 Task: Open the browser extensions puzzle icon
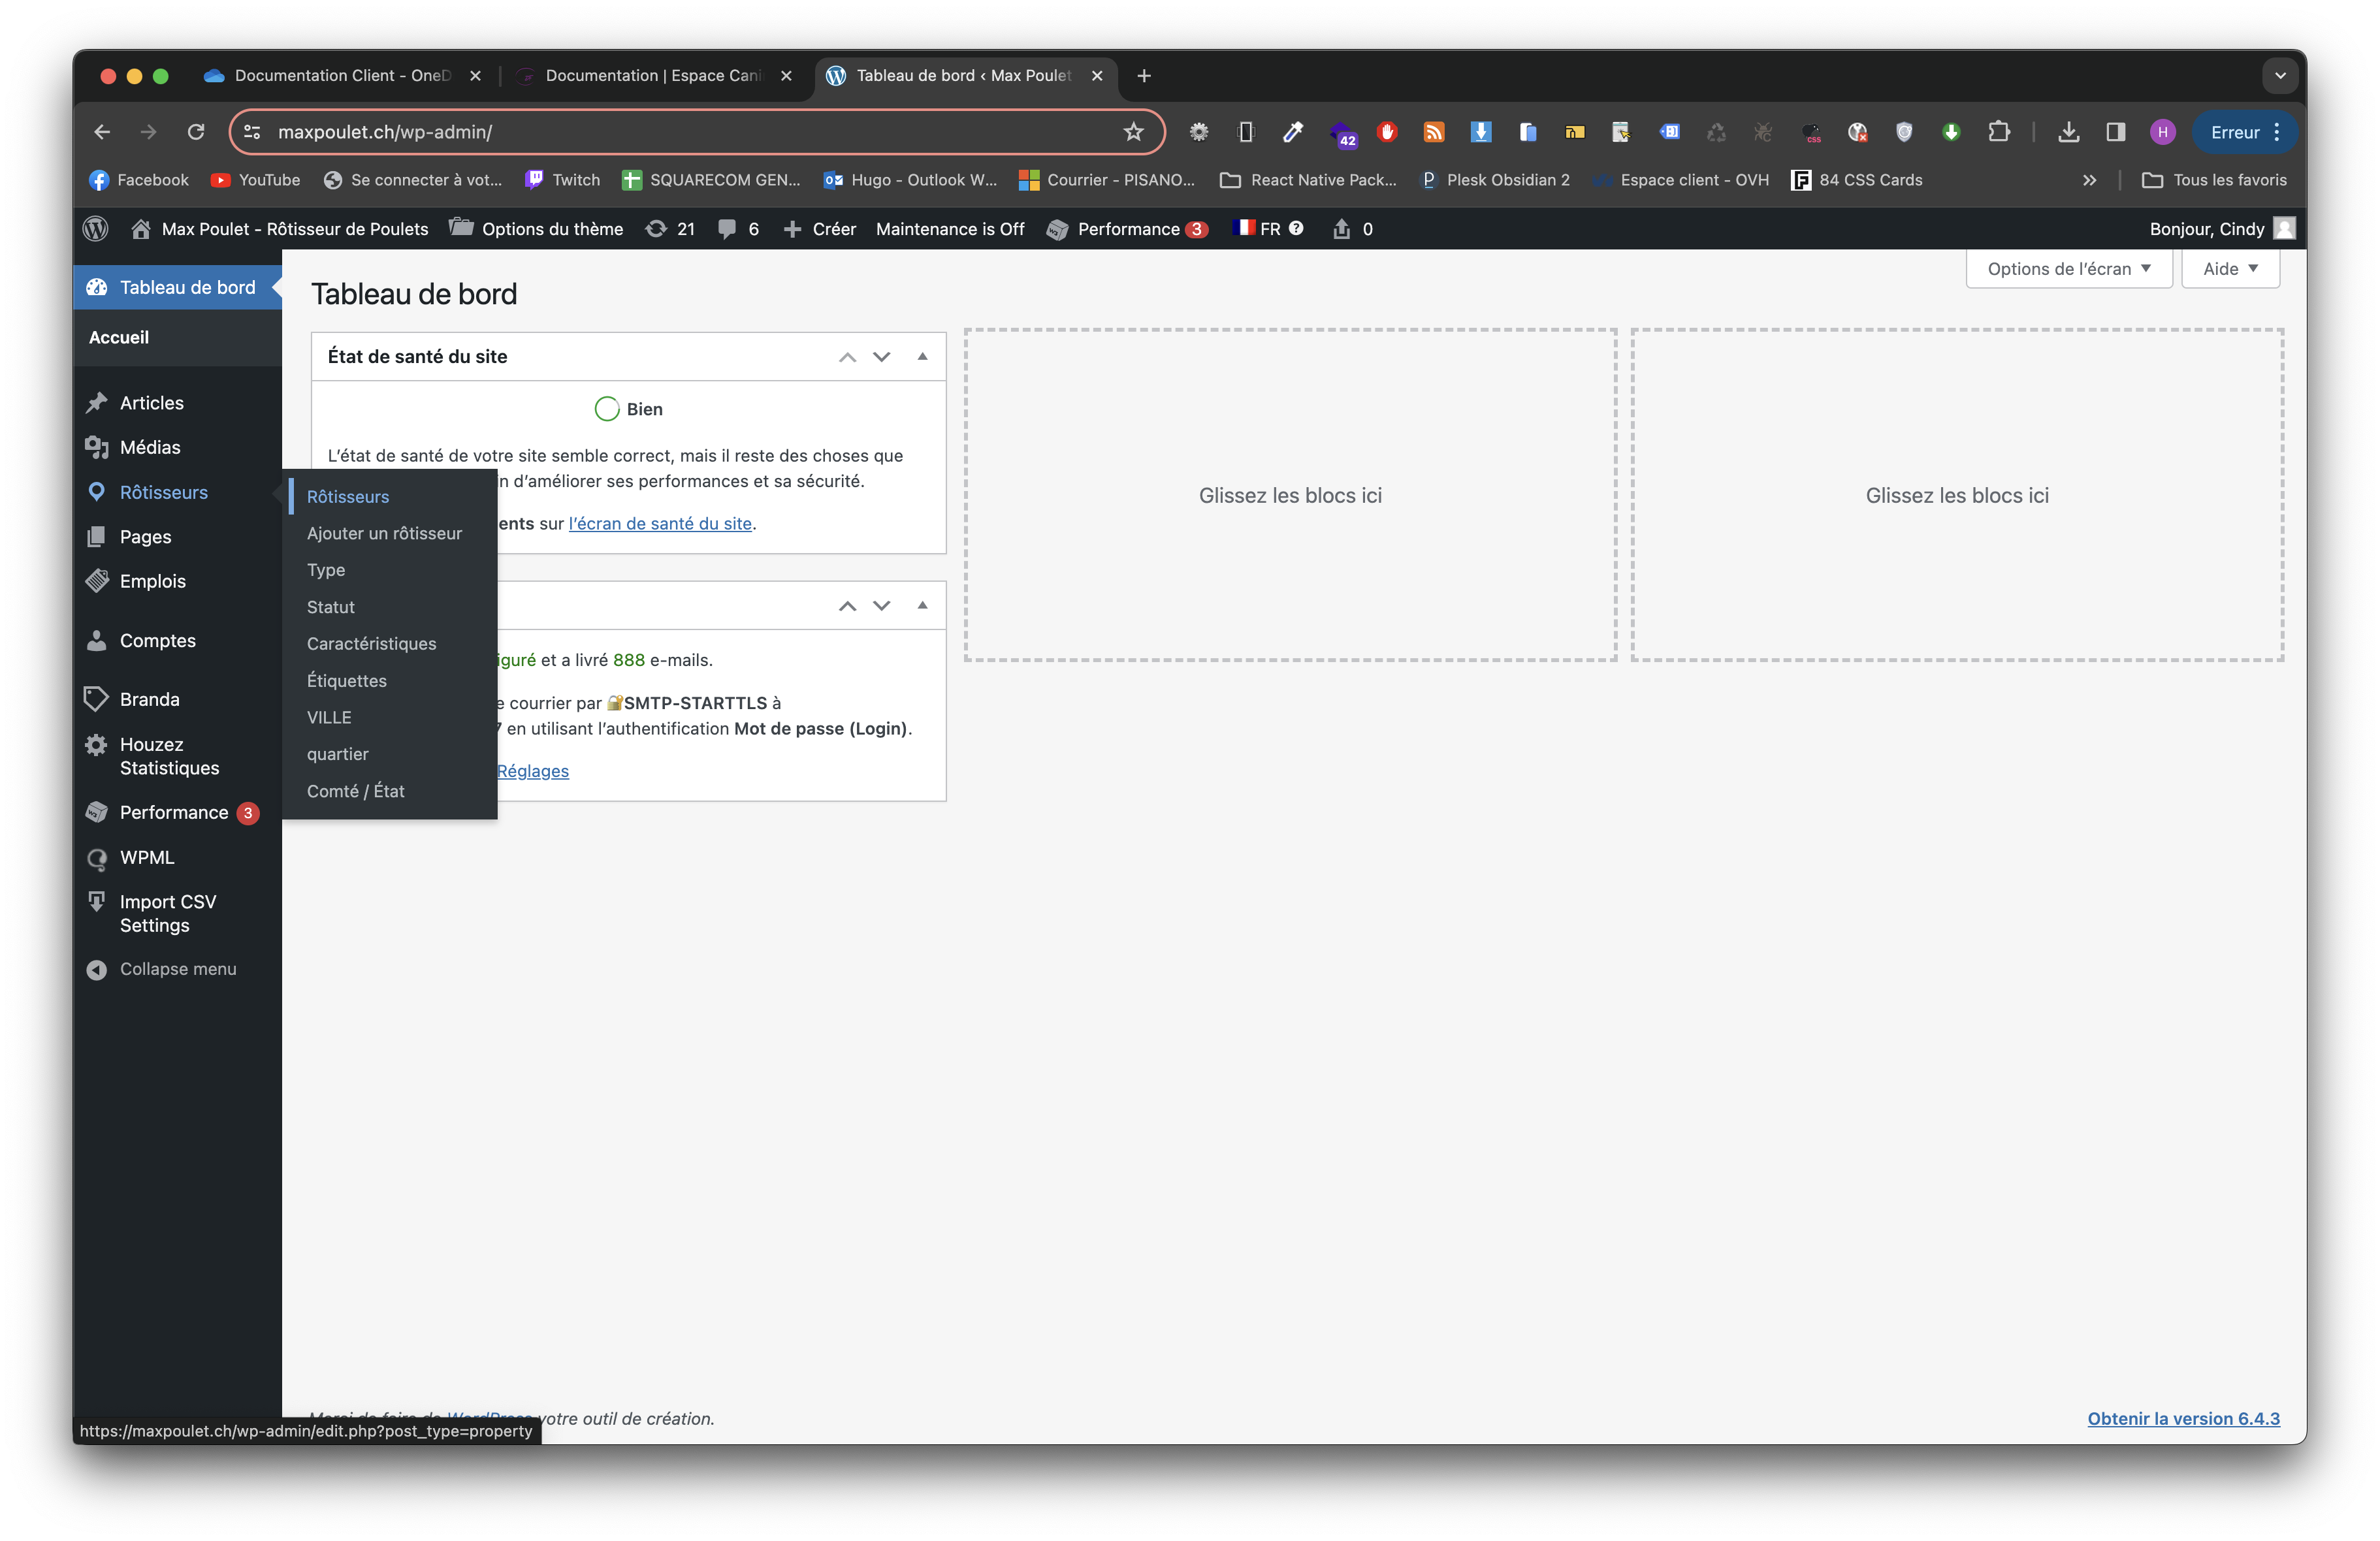pyautogui.click(x=1998, y=132)
